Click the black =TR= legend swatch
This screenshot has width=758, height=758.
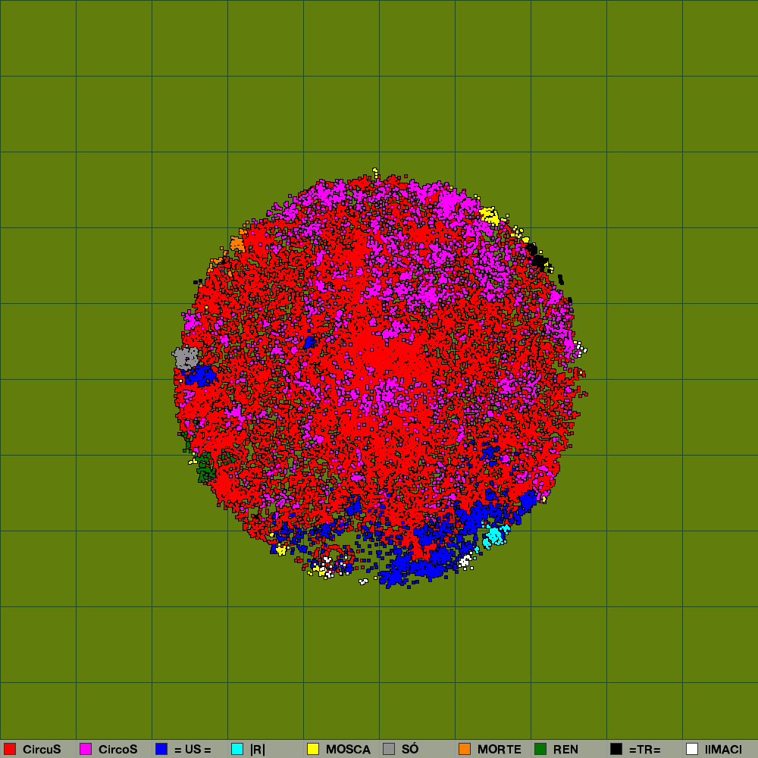(616, 749)
